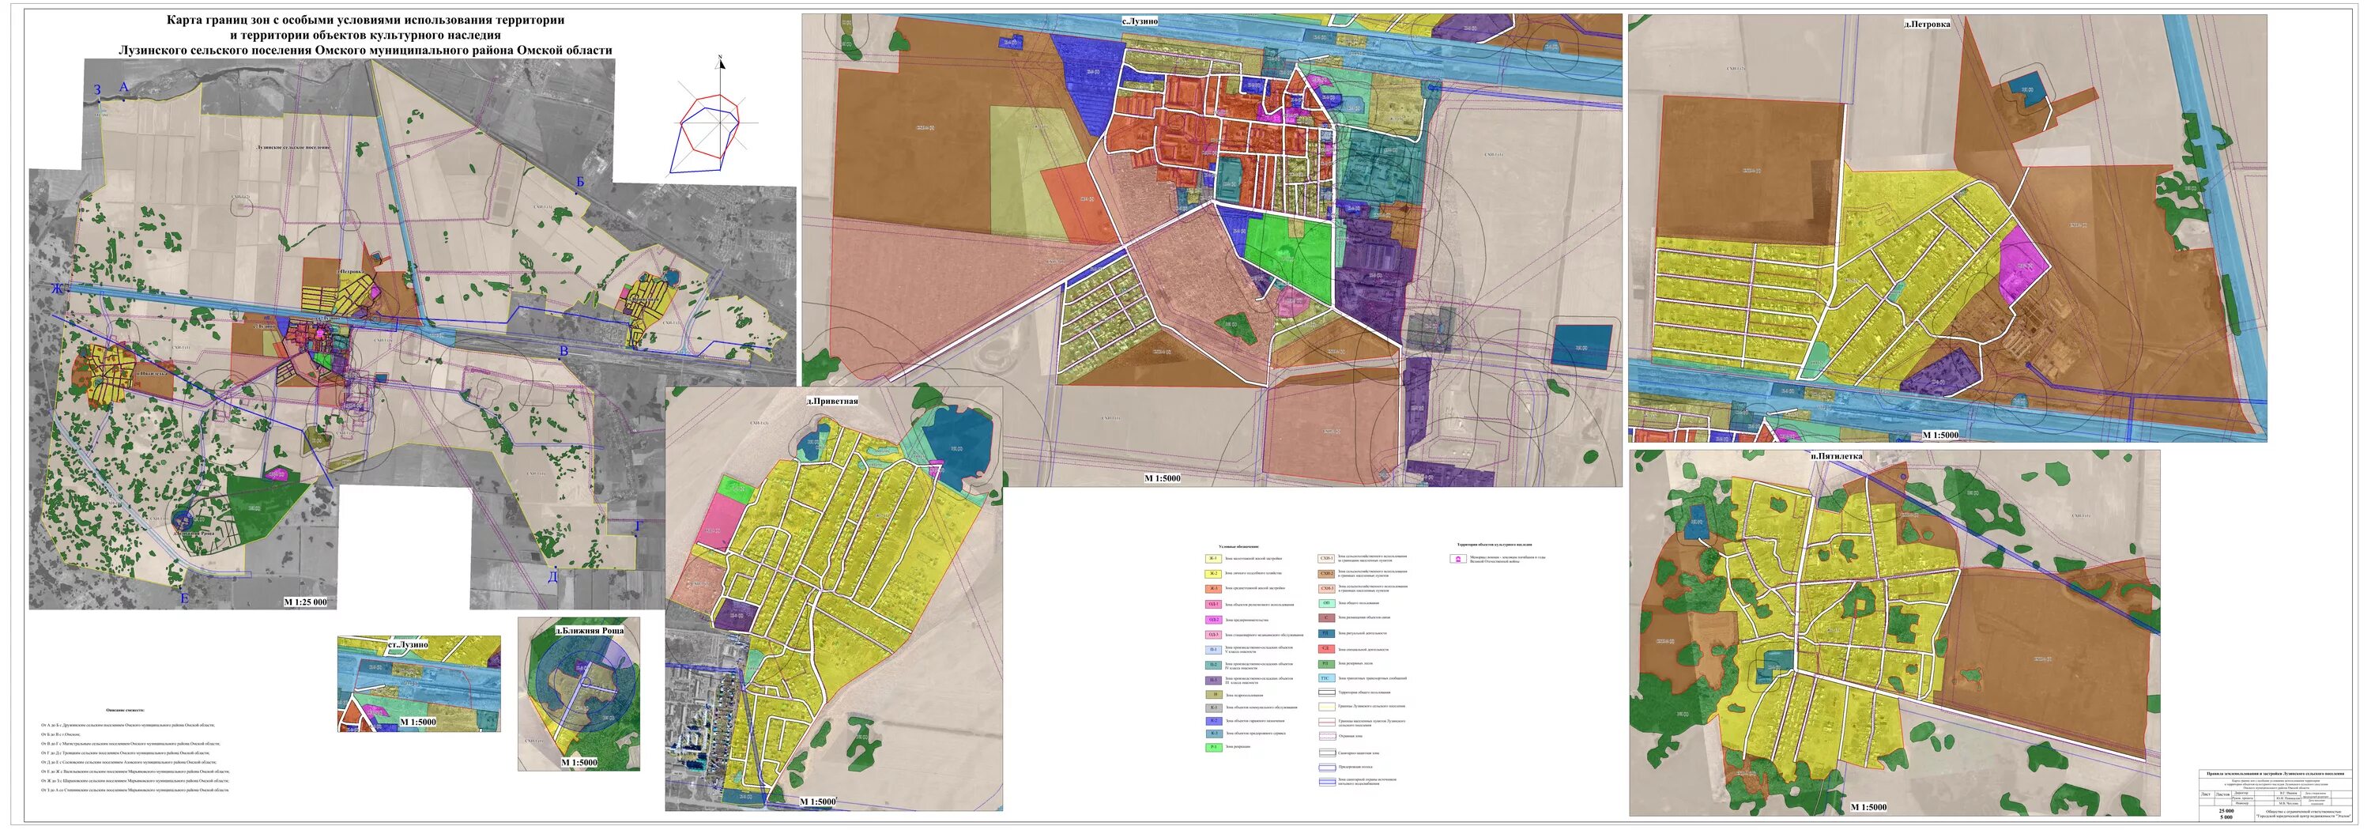Click the 'М 1:5000' scale under д.Приветная map
2371x830 pixels.
click(x=817, y=802)
